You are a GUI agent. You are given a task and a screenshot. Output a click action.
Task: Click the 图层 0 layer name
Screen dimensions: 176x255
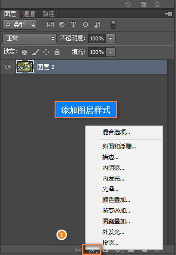point(46,67)
